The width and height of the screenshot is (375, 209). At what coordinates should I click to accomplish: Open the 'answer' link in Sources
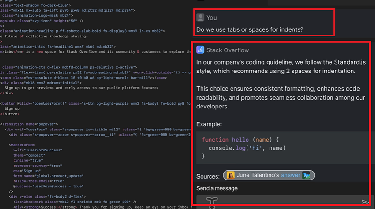click(x=290, y=175)
